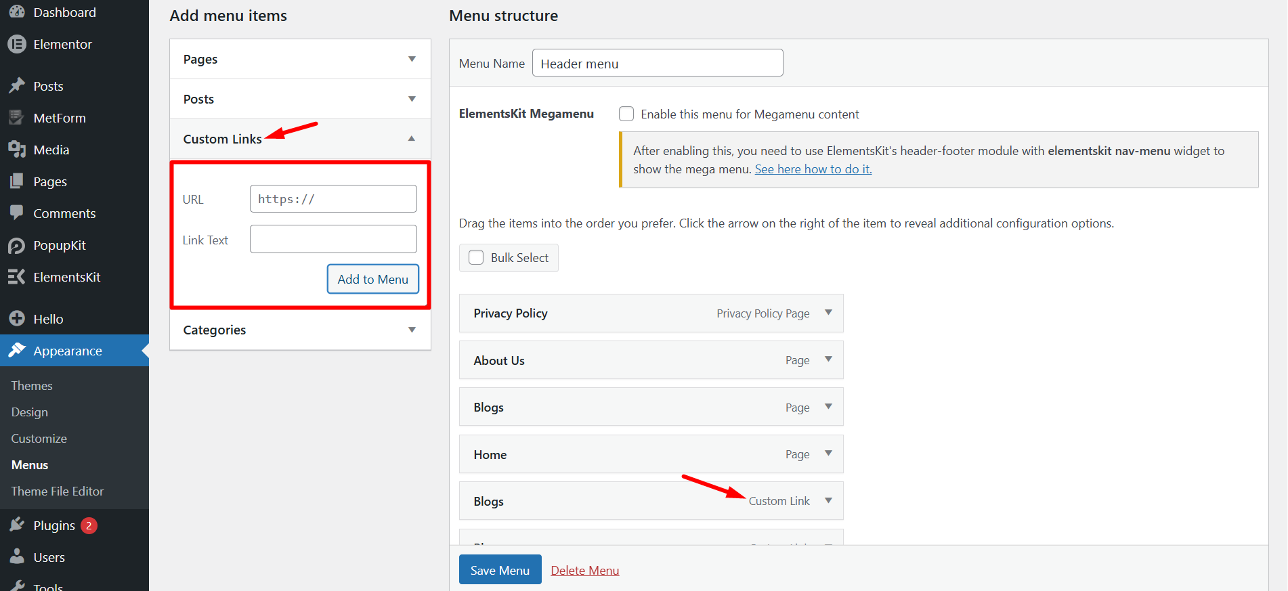Select the Privacy Policy menu item title
This screenshot has height=591, width=1288.
[x=511, y=313]
